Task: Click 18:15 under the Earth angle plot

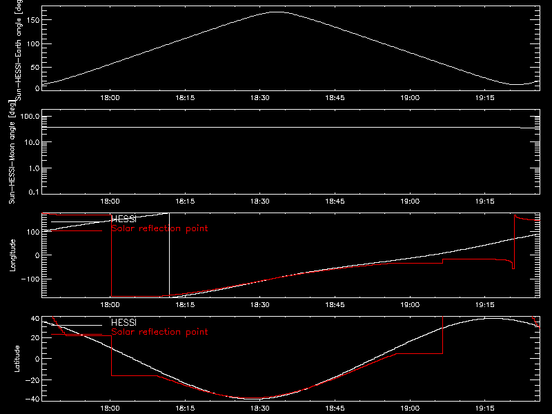Action: coord(185,98)
